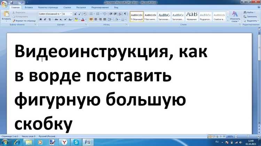Viewport: 261px width, 146px height.
Task: Clear formatting with the eraser icon
Action: [x=85, y=14]
